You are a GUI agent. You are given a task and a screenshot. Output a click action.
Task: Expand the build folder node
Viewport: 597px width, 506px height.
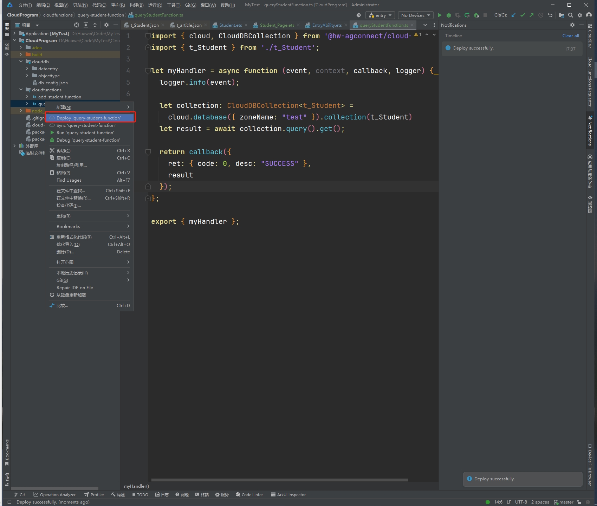tap(21, 54)
